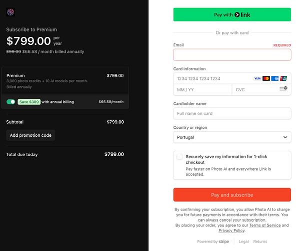
Task: Click the Link logo in the pay button
Action: click(242, 15)
